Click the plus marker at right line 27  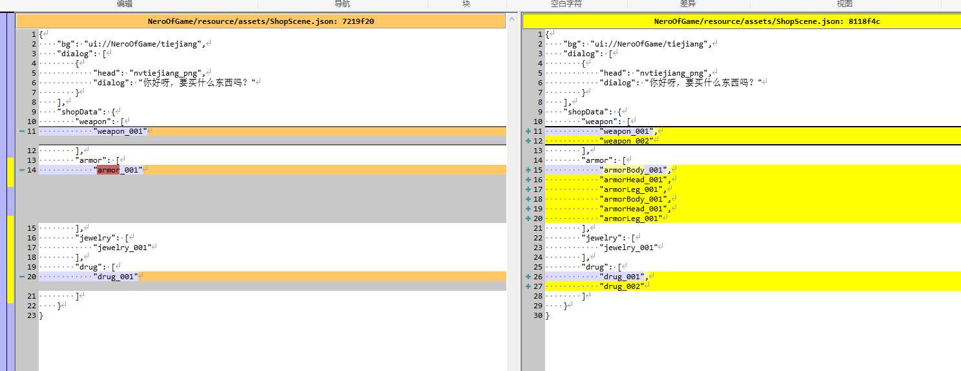click(x=528, y=286)
